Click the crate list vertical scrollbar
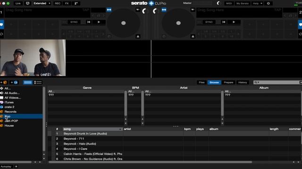This screenshot has width=302, height=169. click(44, 119)
